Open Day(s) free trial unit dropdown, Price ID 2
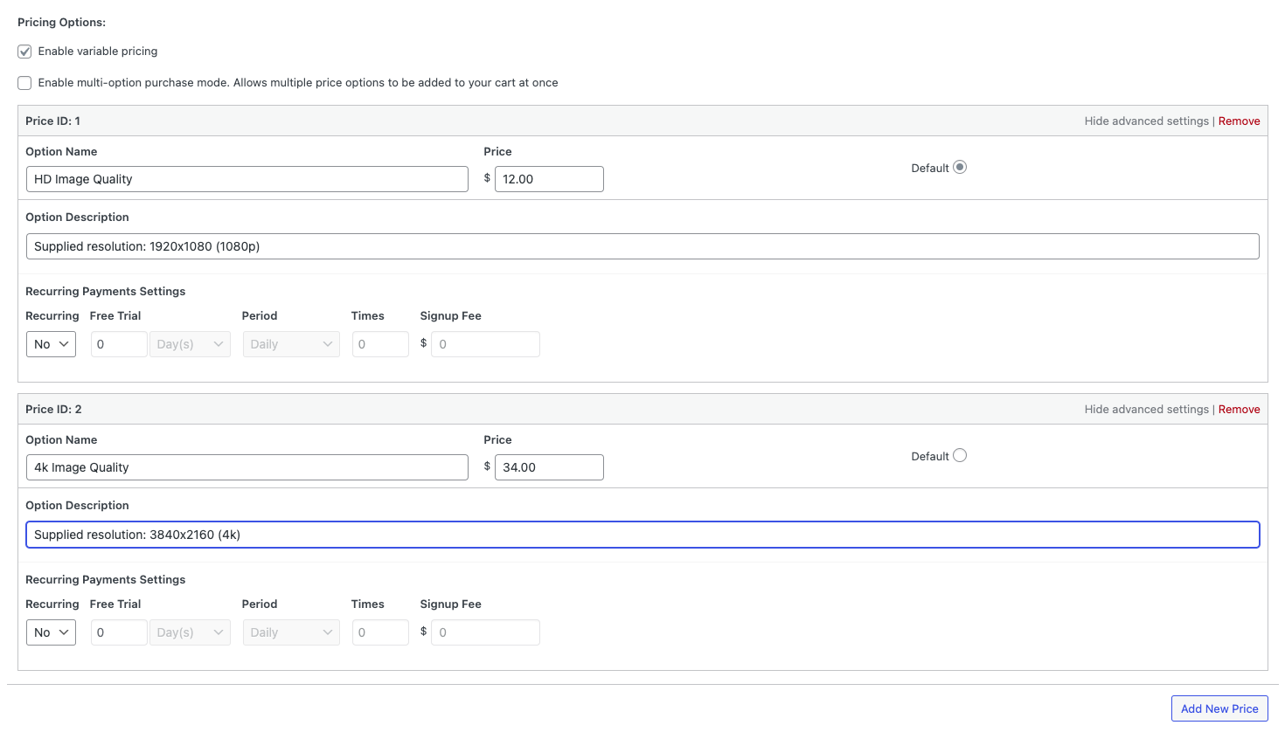The image size is (1285, 739). point(190,632)
